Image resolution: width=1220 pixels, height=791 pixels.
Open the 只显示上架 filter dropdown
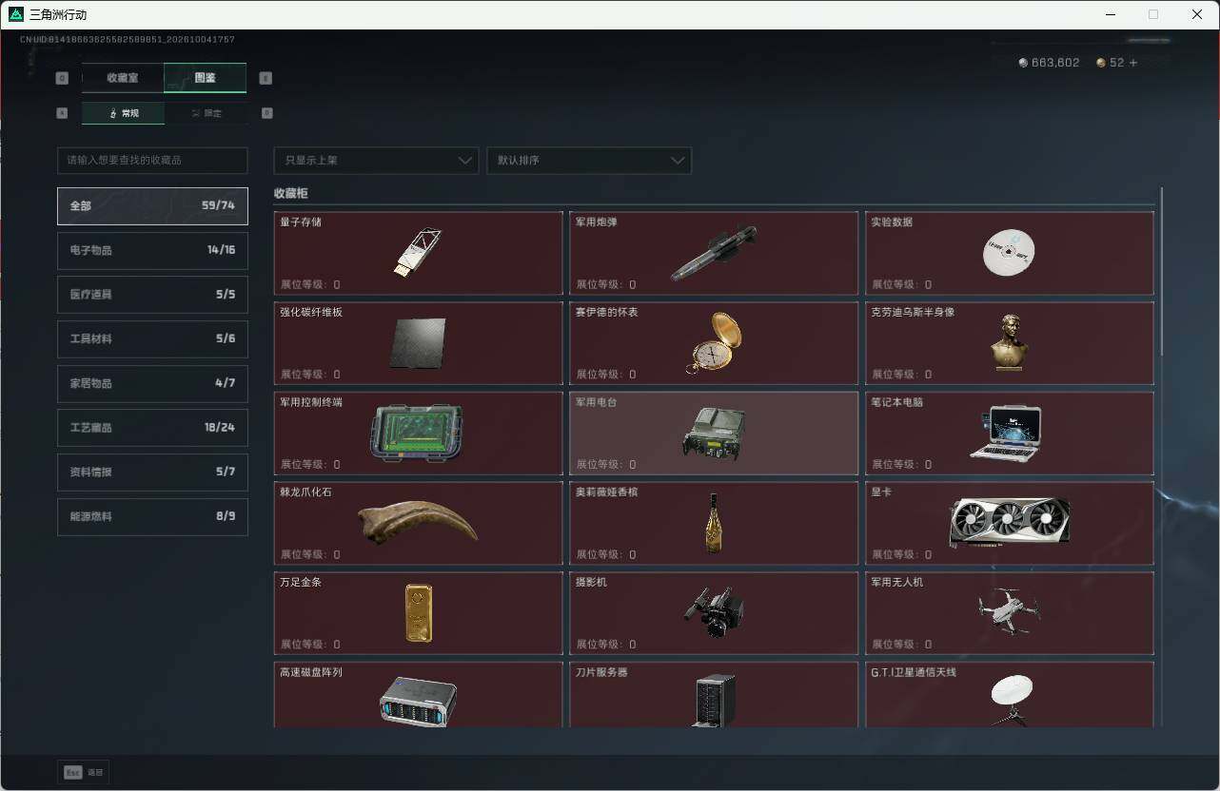pos(376,161)
